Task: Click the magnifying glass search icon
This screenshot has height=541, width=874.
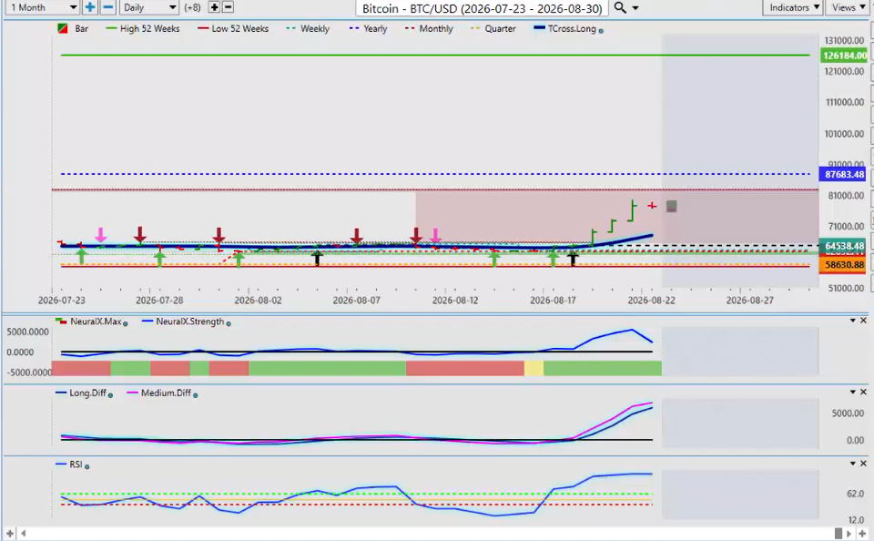Action: tap(620, 8)
